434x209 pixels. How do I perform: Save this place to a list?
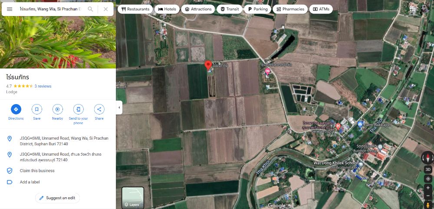point(37,112)
